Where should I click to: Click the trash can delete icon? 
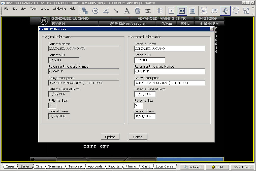click(137, 11)
